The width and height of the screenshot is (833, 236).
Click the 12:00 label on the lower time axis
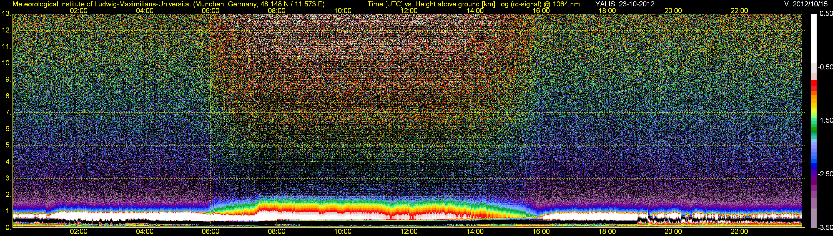pos(409,232)
